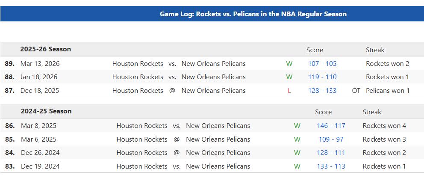Select the Mar 8, 2025 game date
The height and width of the screenshot is (178, 424).
tap(38, 126)
